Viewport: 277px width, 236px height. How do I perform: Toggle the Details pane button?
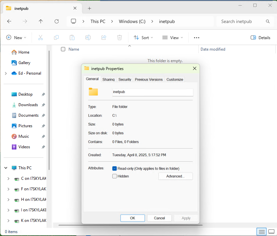point(261,37)
